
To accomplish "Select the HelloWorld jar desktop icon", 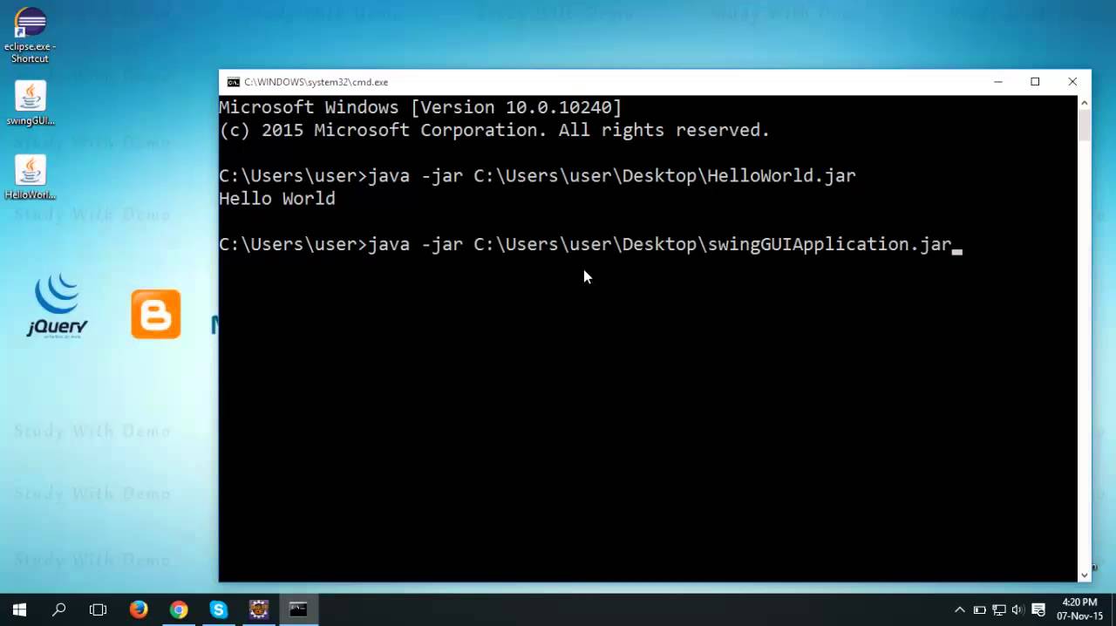I will [x=31, y=178].
